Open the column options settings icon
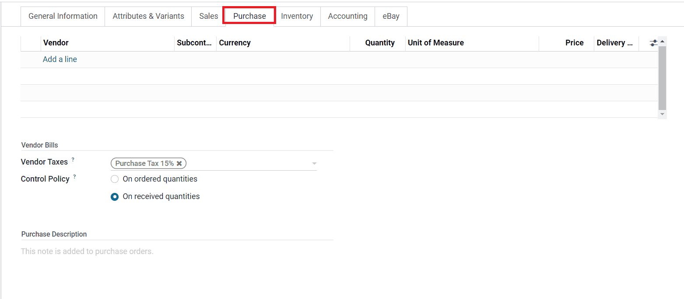 653,43
